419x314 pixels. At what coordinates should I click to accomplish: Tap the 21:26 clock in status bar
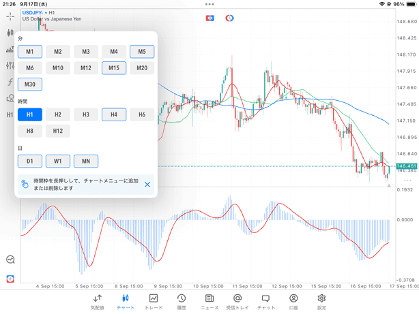[x=9, y=4]
